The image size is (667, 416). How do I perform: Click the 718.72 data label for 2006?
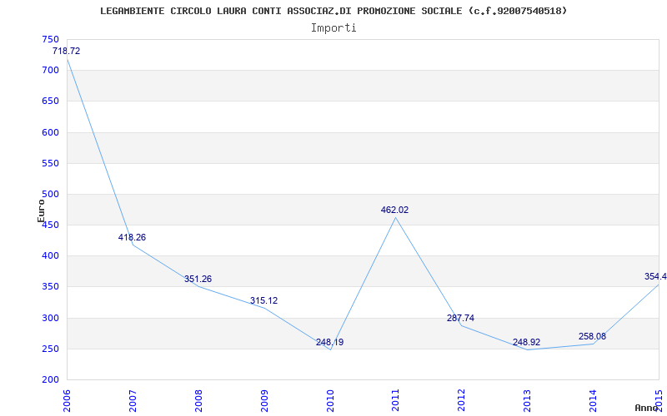tap(67, 51)
